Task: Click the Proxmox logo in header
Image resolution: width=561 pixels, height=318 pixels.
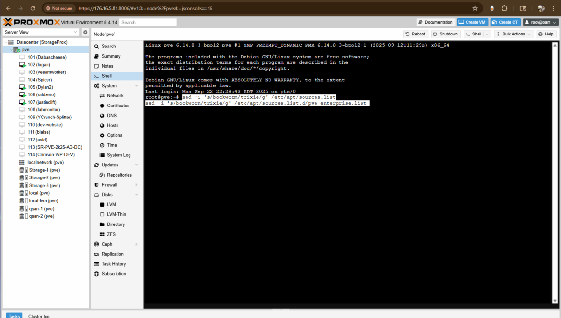Action: coord(31,22)
